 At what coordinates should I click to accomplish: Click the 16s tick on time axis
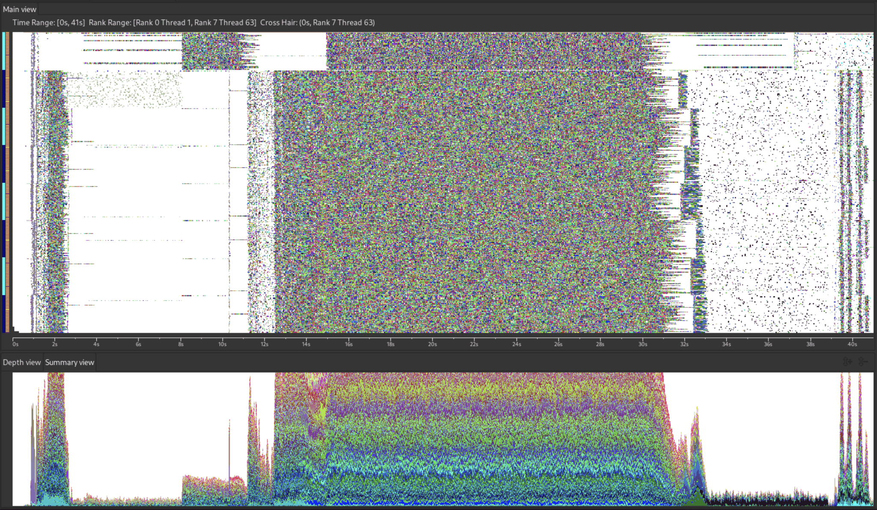pyautogui.click(x=349, y=344)
